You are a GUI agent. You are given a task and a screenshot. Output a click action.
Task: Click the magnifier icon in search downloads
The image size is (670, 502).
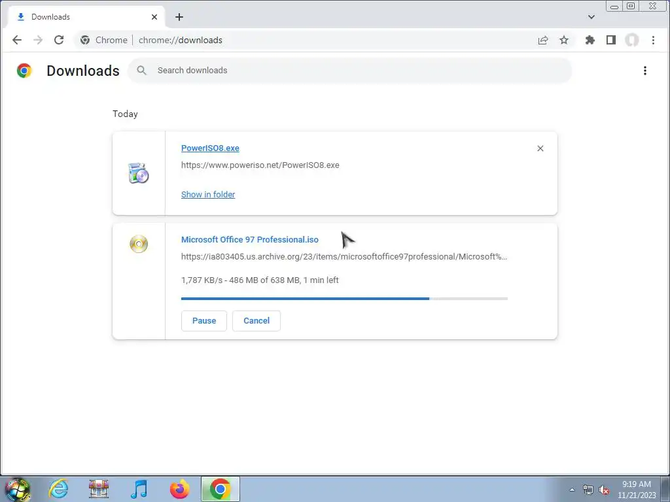(x=142, y=71)
